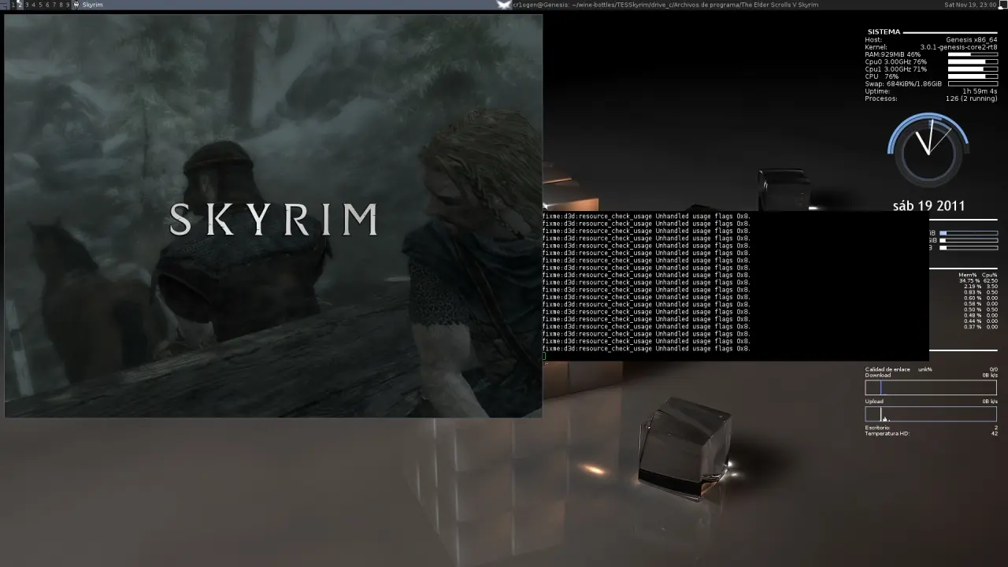Click the last fixme:d3d line in the terminal
The height and width of the screenshot is (567, 1008).
pyautogui.click(x=646, y=349)
